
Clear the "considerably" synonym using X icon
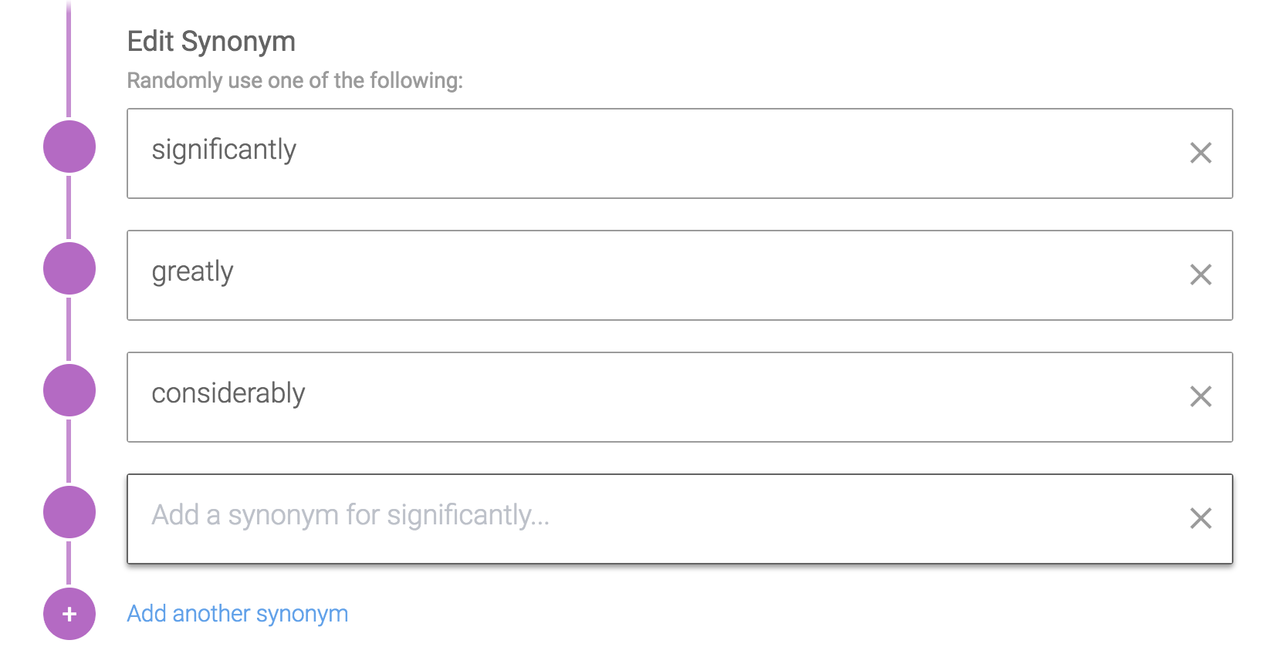click(1200, 396)
